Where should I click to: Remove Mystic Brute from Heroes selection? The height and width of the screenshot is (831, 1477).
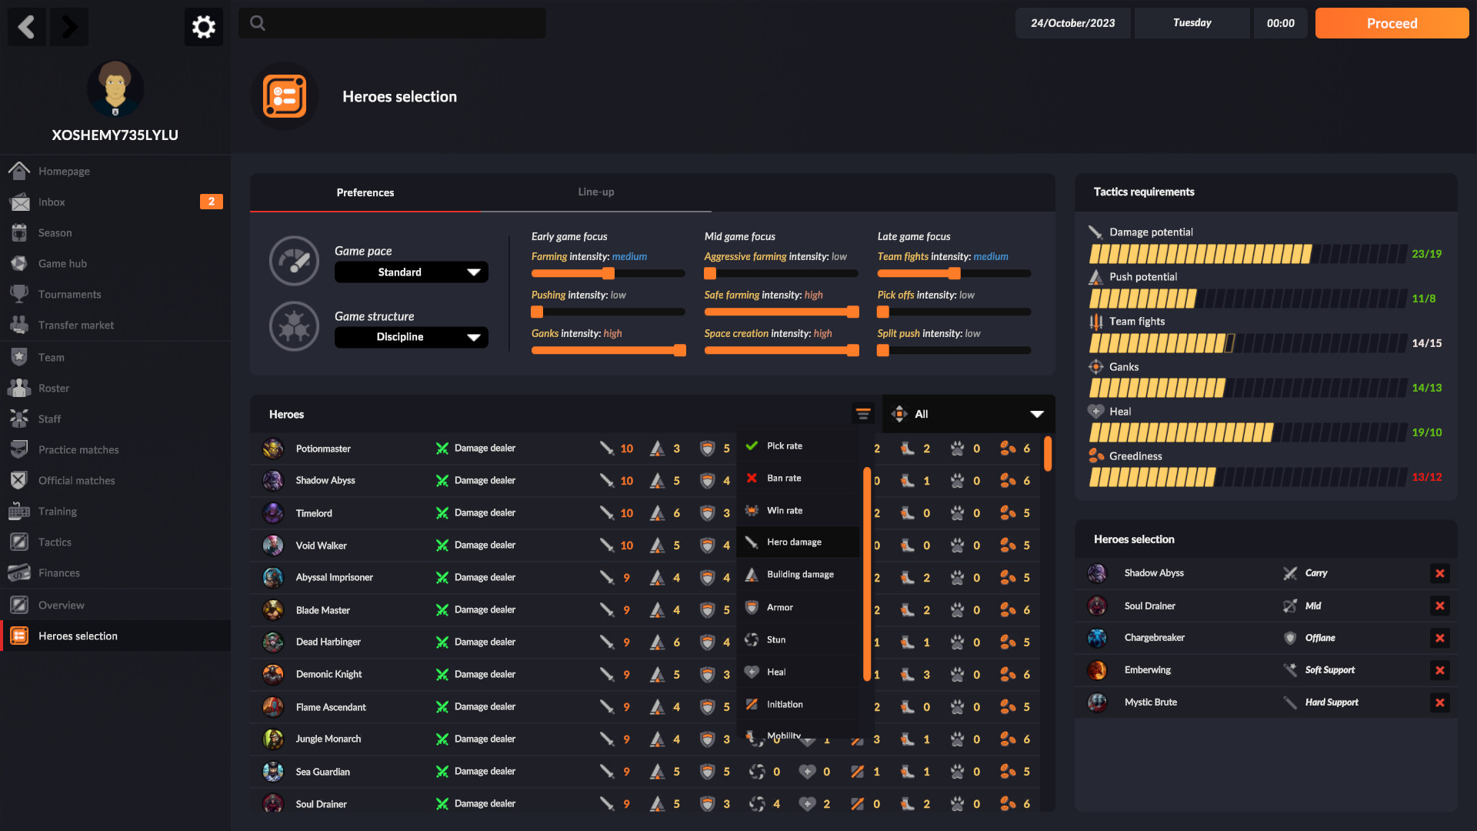1441,702
